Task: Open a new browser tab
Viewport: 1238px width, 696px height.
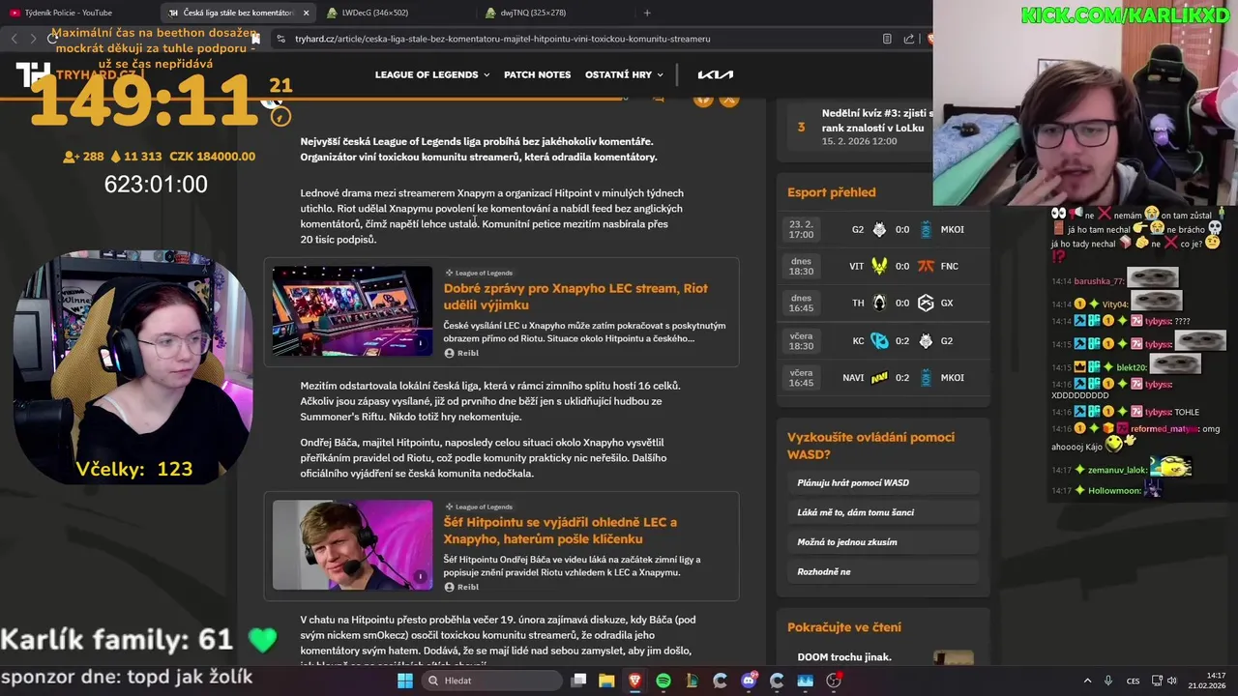Action: [x=647, y=13]
